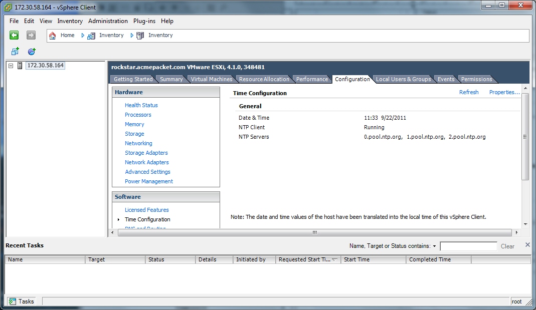This screenshot has width=536, height=310.
Task: Open Advanced Settings hardware link
Action: [147, 172]
